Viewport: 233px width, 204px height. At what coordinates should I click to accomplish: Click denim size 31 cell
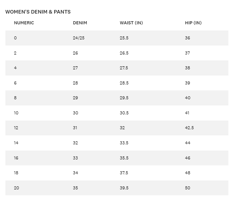pyautogui.click(x=75, y=128)
